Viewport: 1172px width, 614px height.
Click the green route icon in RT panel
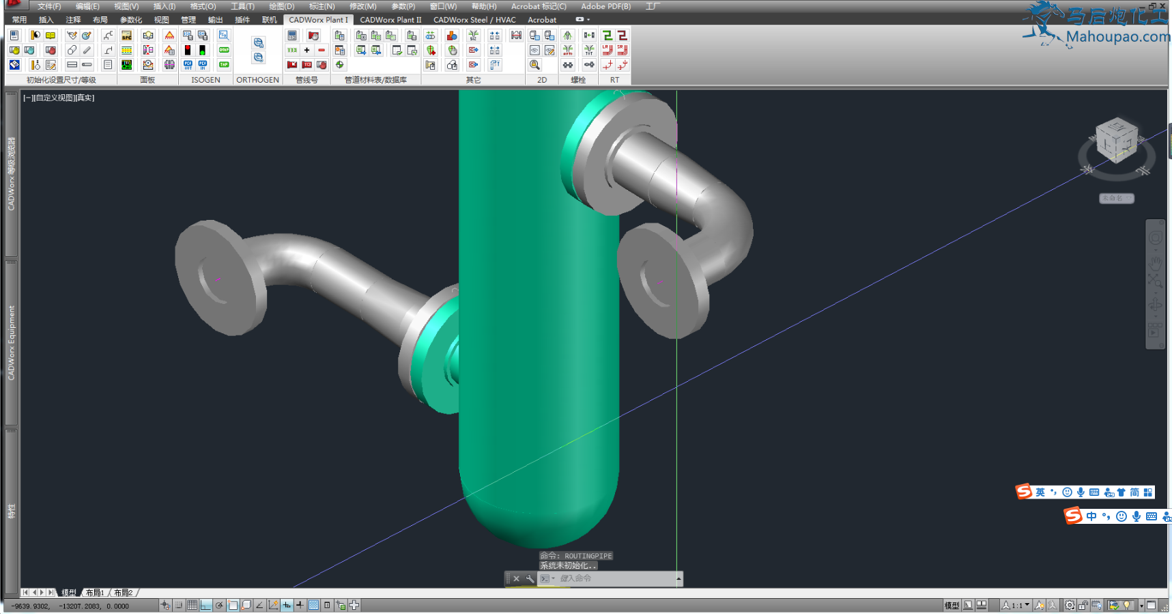[x=607, y=35]
